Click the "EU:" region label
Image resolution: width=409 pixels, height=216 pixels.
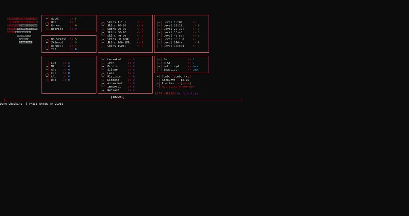pyautogui.click(x=53, y=63)
